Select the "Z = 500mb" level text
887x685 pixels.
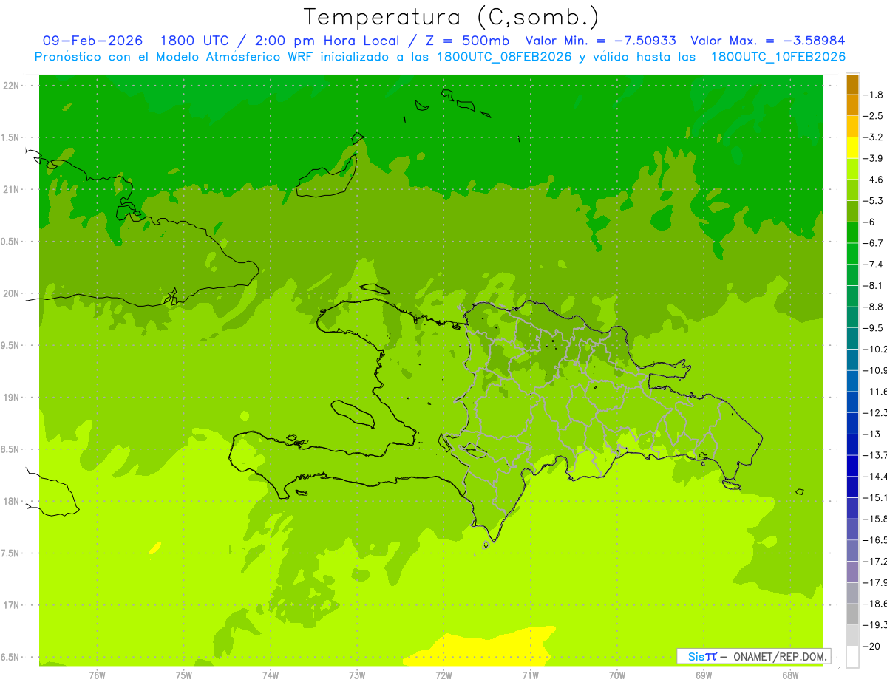(467, 41)
